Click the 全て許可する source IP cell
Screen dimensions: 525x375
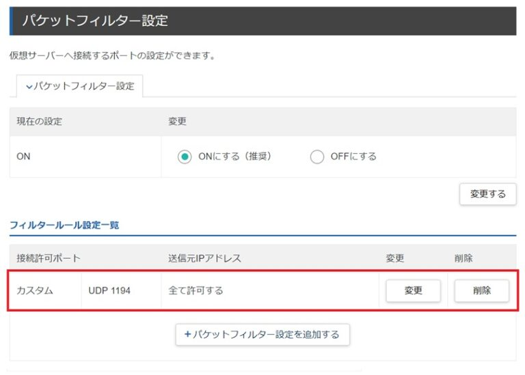pyautogui.click(x=196, y=290)
